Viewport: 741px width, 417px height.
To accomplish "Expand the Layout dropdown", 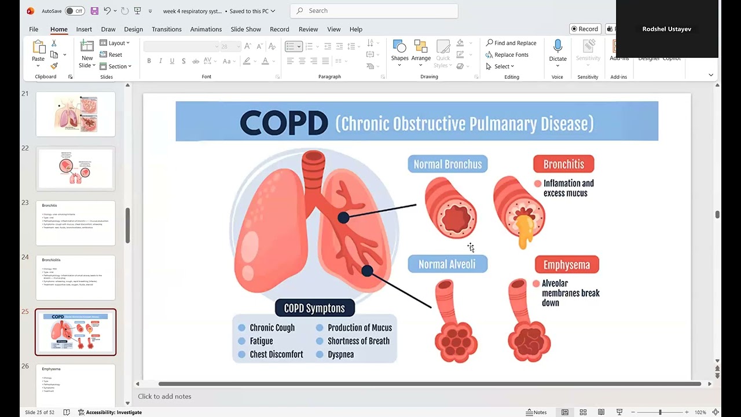I will pos(115,43).
